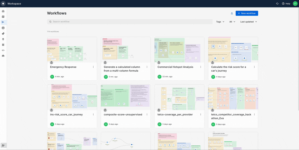Open the Help link in top bar
Screen dimensions: 299x150
tap(286, 4)
